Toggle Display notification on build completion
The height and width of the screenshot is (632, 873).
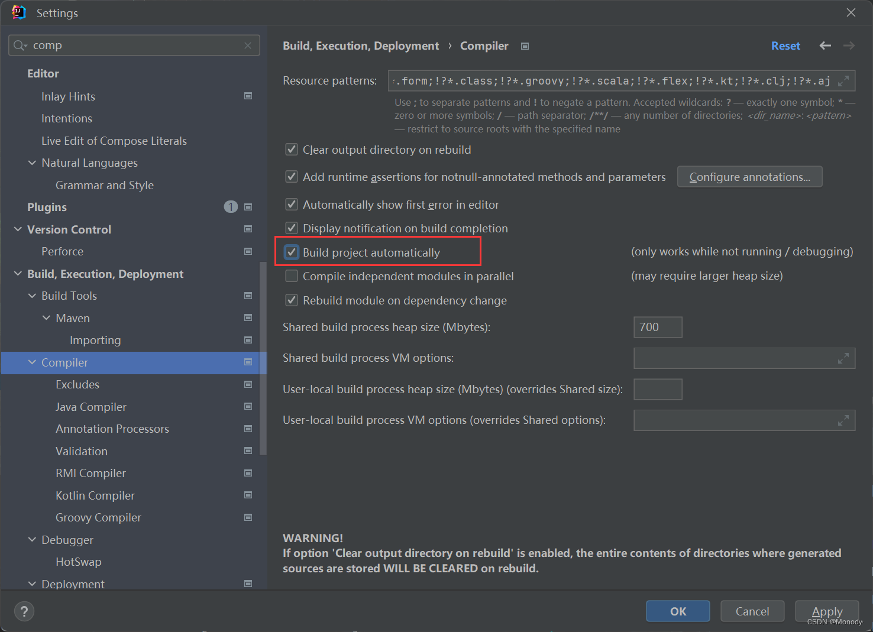292,228
